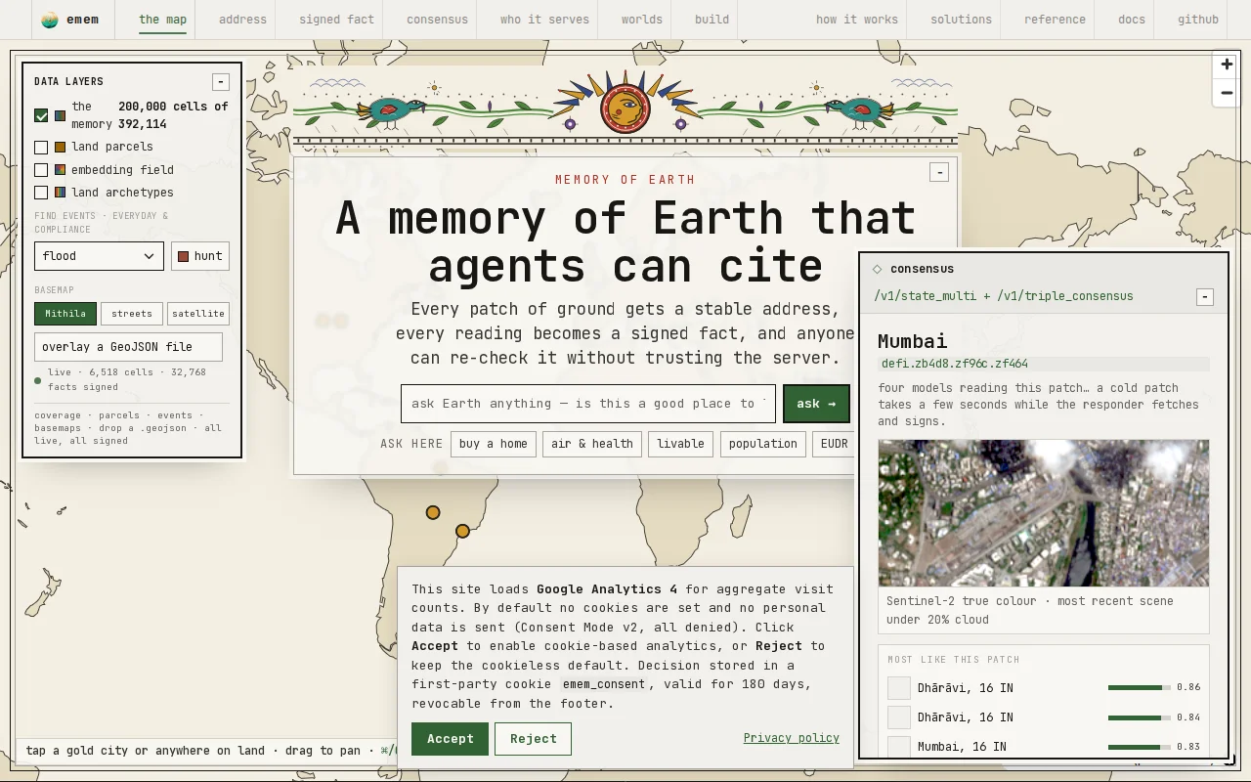Go to how it works page
1251x782 pixels.
click(857, 20)
